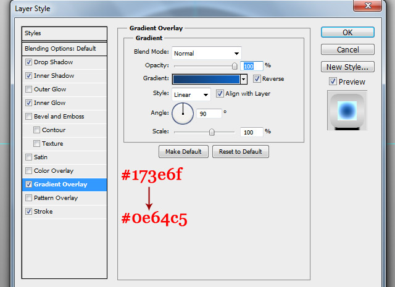Image resolution: width=395 pixels, height=287 pixels.
Task: Click the Reset to Default button
Action: (x=240, y=151)
